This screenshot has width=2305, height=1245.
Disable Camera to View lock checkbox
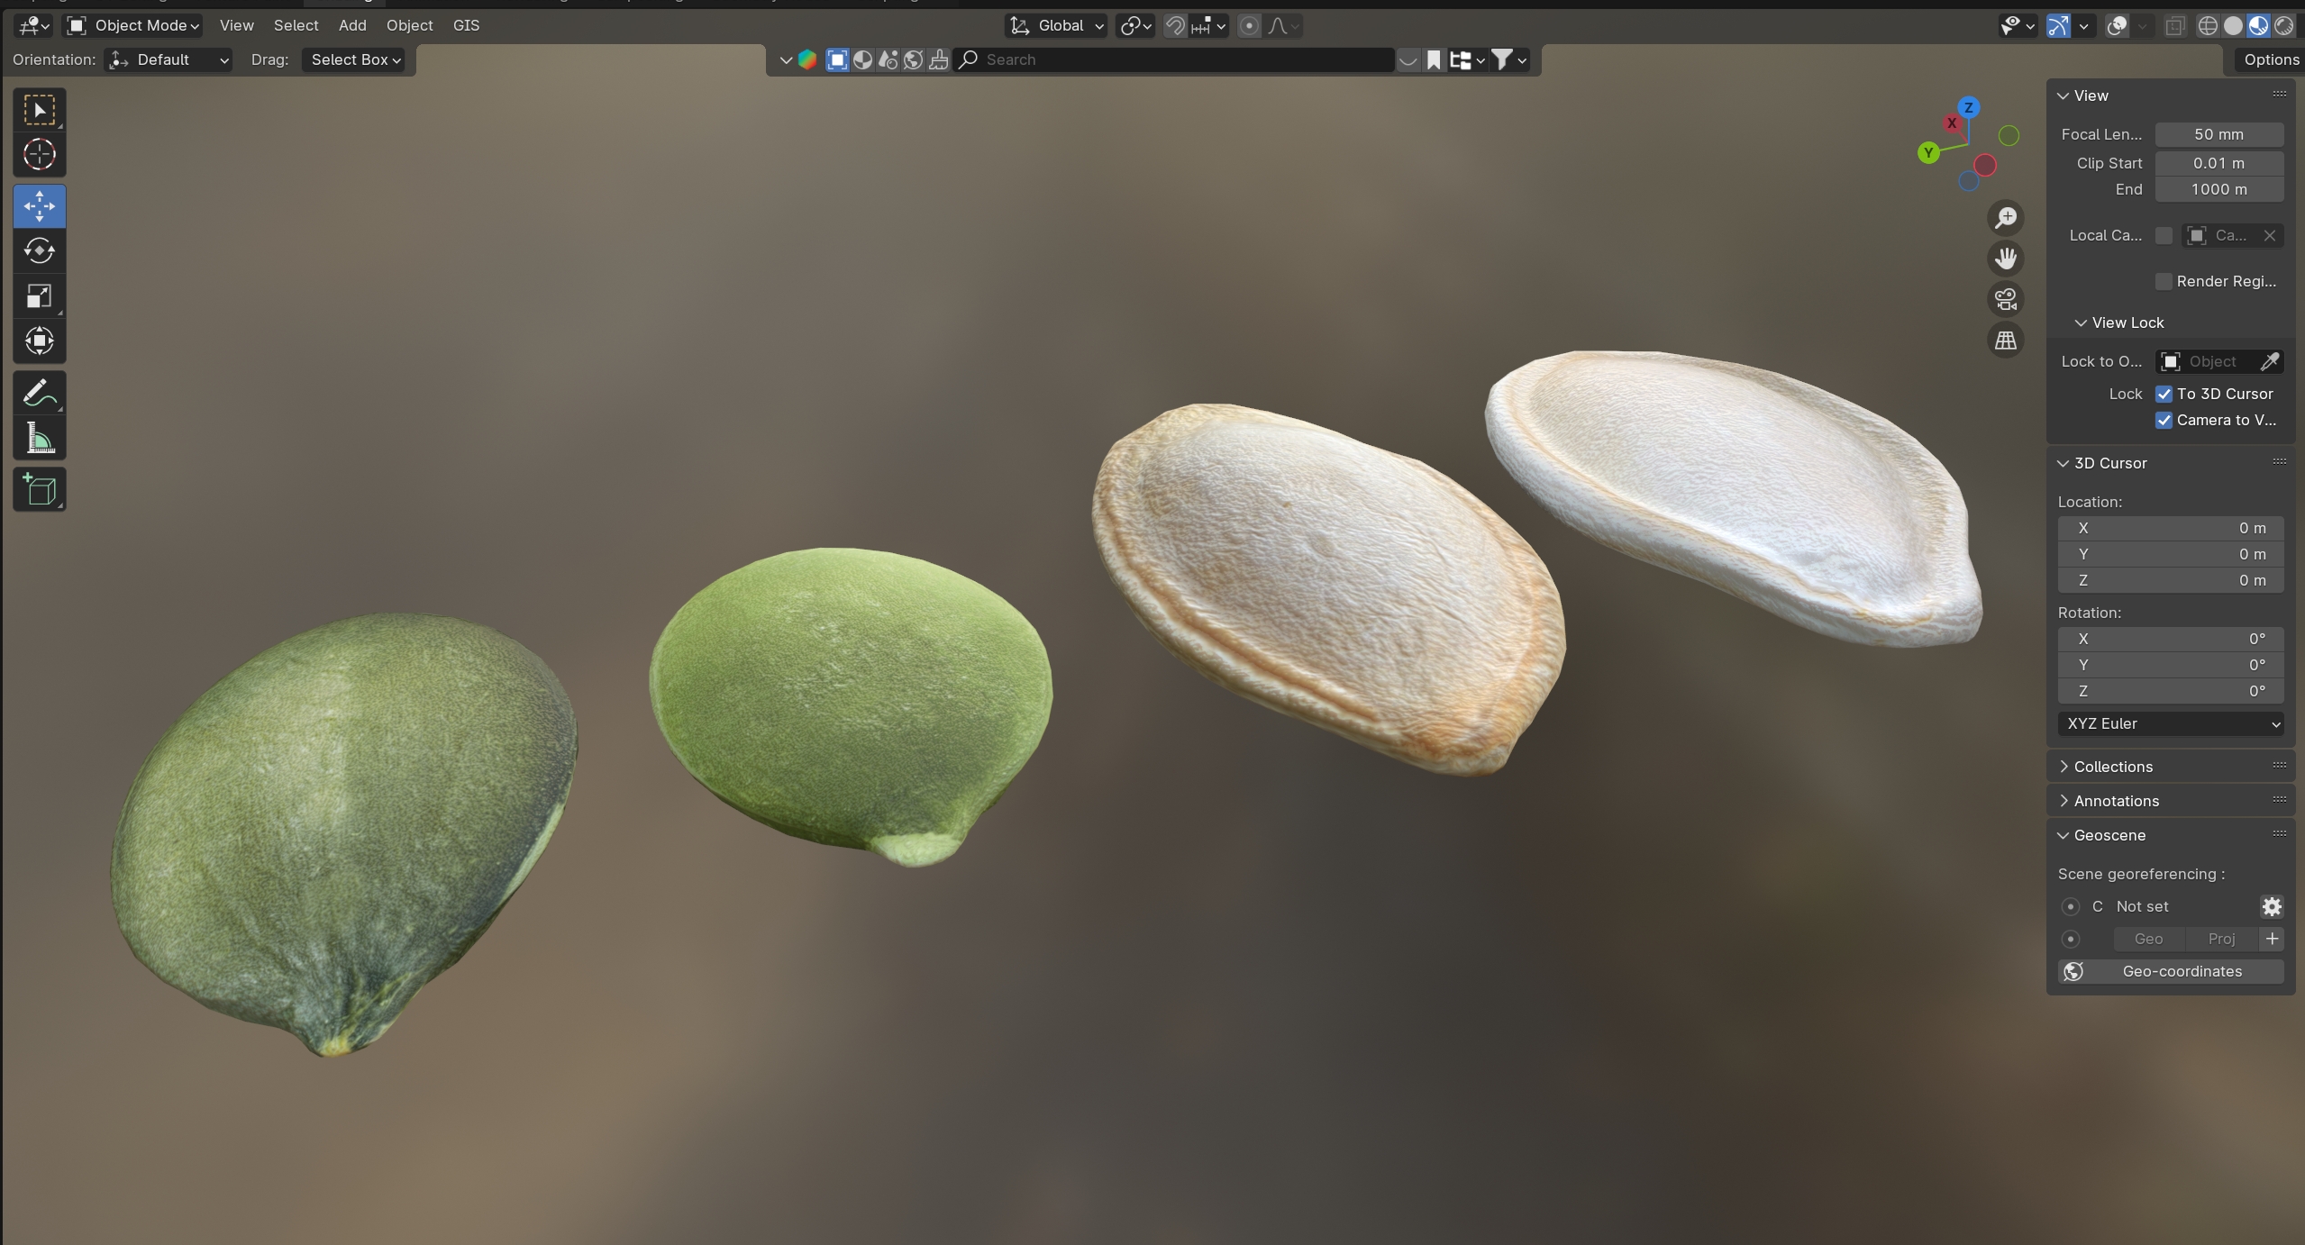2164,420
